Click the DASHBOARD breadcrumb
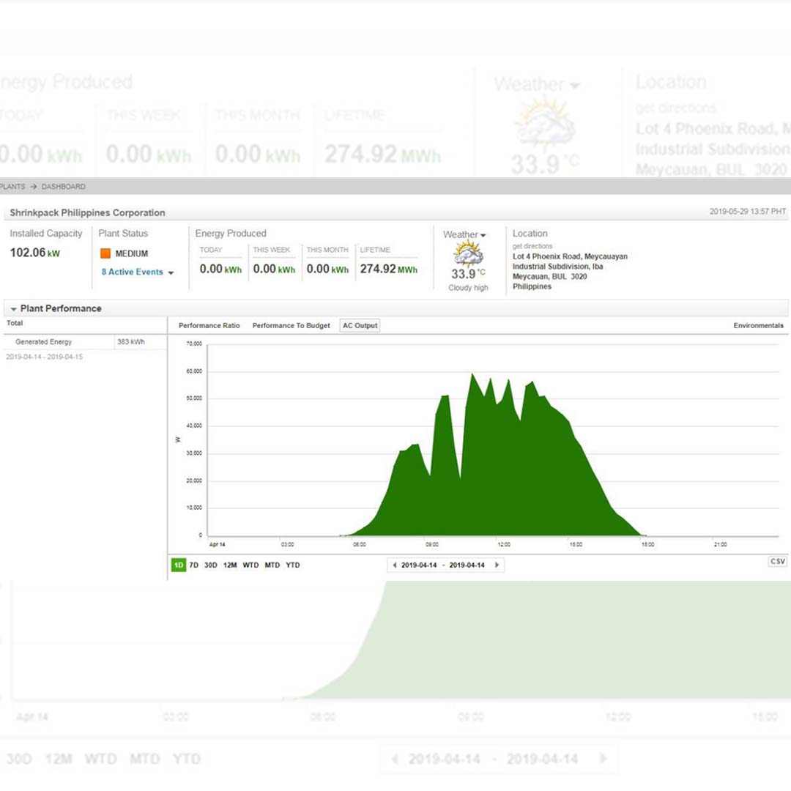This screenshot has height=791, width=791. 64,187
